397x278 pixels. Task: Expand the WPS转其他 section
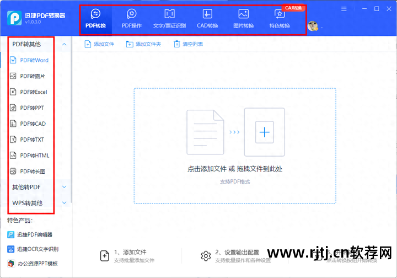click(65, 203)
